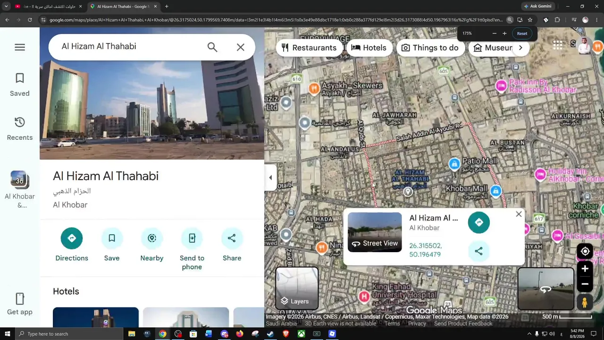Go back to the previous page
The height and width of the screenshot is (340, 604).
tap(7, 20)
